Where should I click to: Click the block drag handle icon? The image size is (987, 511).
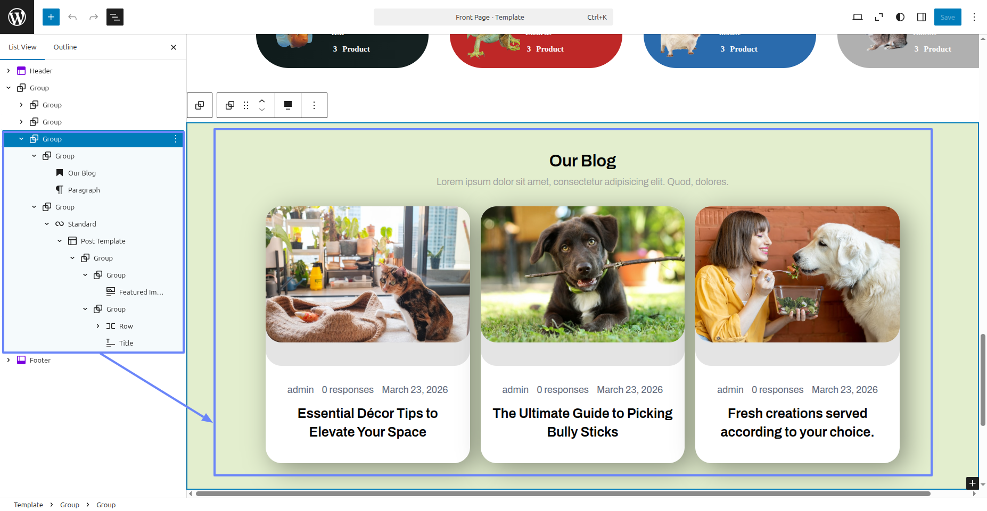coord(246,105)
